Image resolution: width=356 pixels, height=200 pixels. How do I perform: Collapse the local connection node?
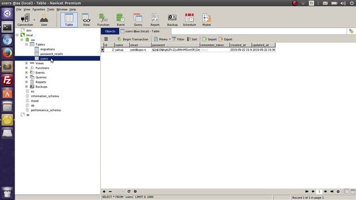coord(17,35)
